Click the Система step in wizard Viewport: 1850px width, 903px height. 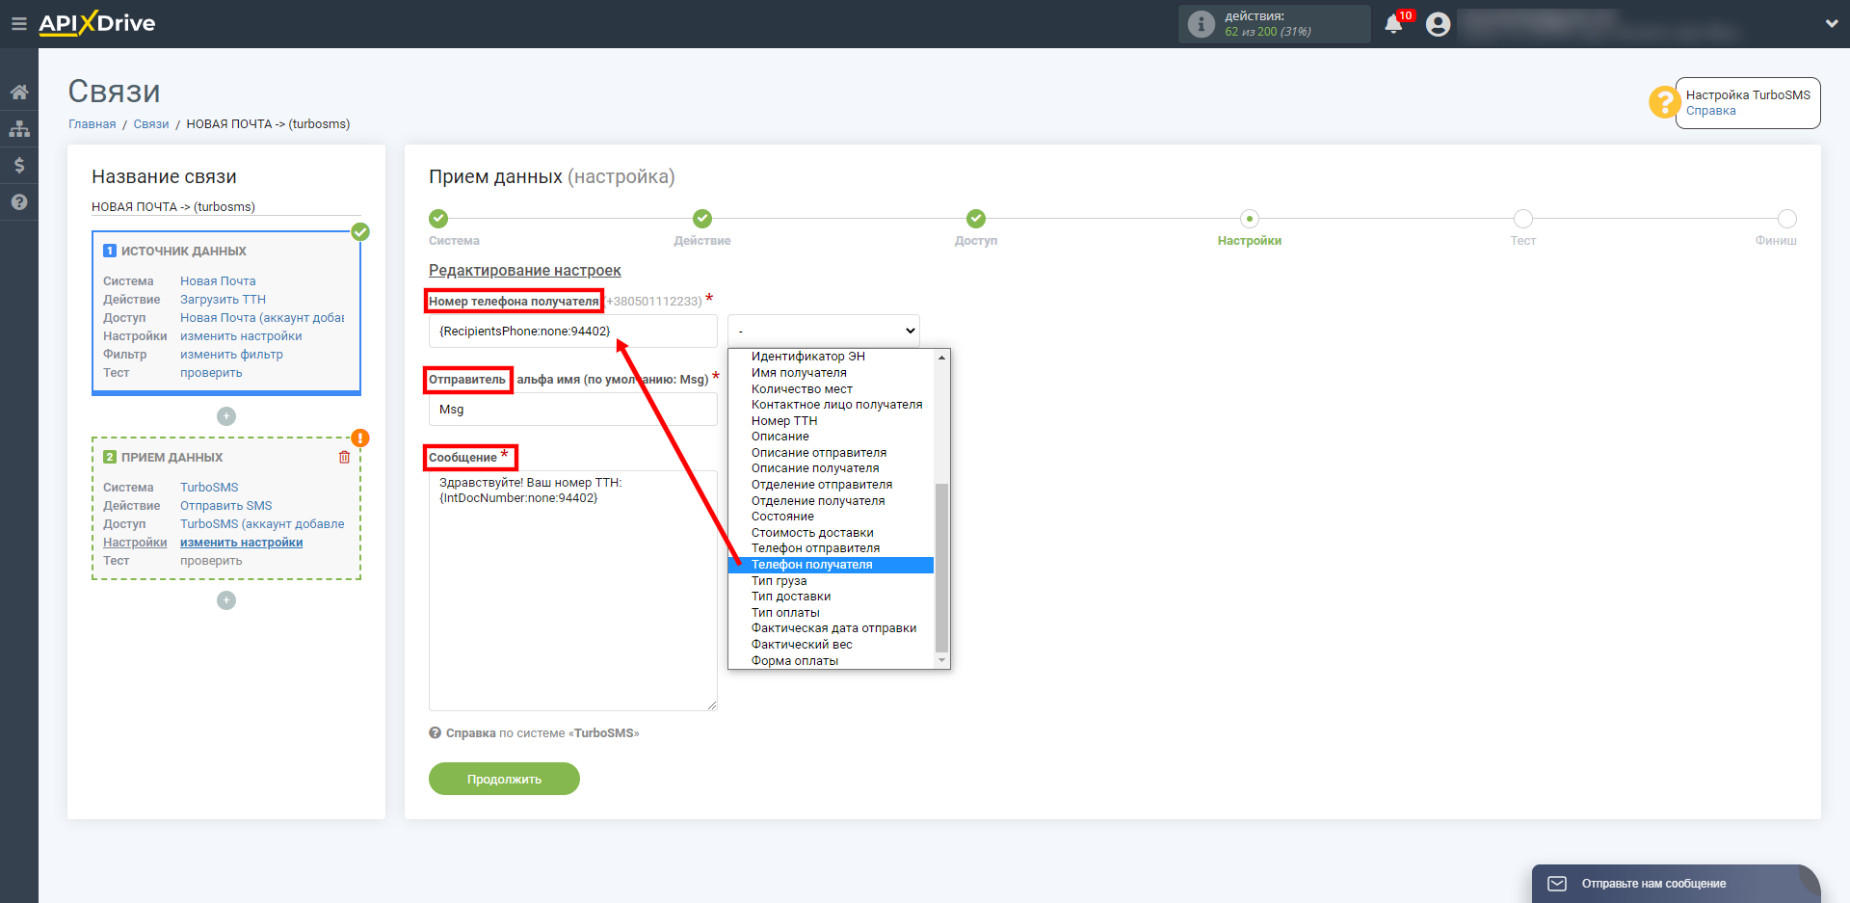click(x=438, y=219)
